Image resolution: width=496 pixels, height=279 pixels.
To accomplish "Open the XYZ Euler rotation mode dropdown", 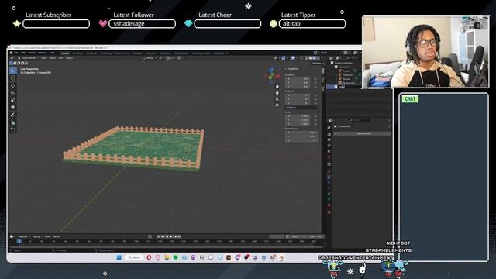I will [x=301, y=108].
